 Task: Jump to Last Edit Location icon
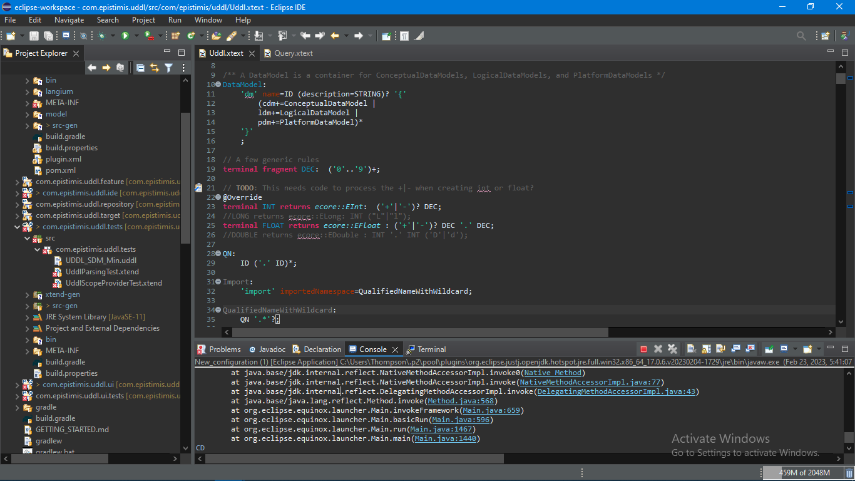tap(305, 36)
